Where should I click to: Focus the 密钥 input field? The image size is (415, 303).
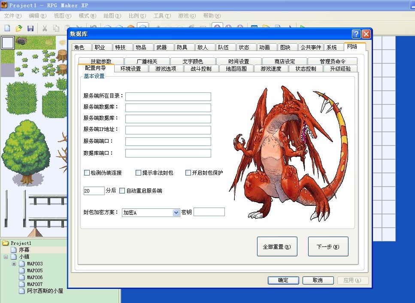click(x=209, y=212)
